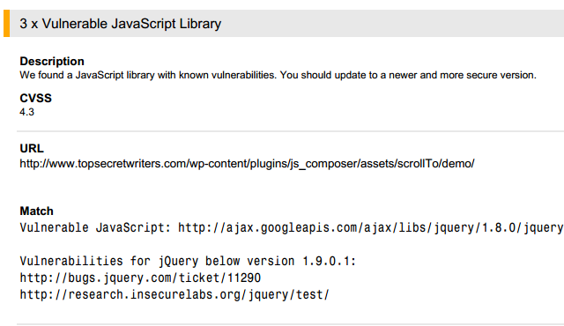
Task: Click the URL heading
Action: tap(32, 148)
